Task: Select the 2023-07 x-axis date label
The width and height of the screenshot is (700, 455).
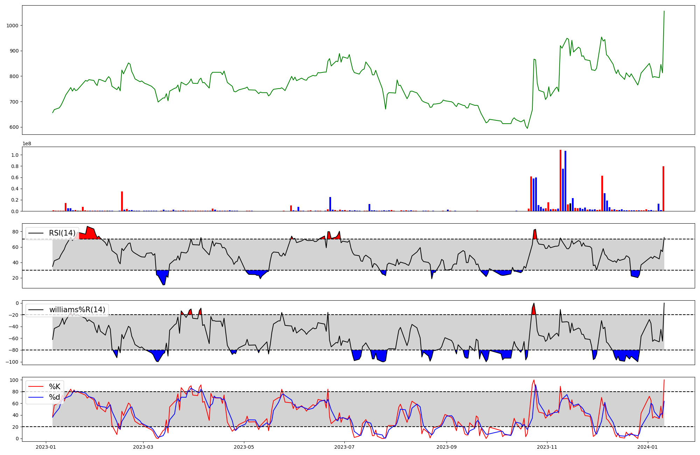Action: [344, 447]
